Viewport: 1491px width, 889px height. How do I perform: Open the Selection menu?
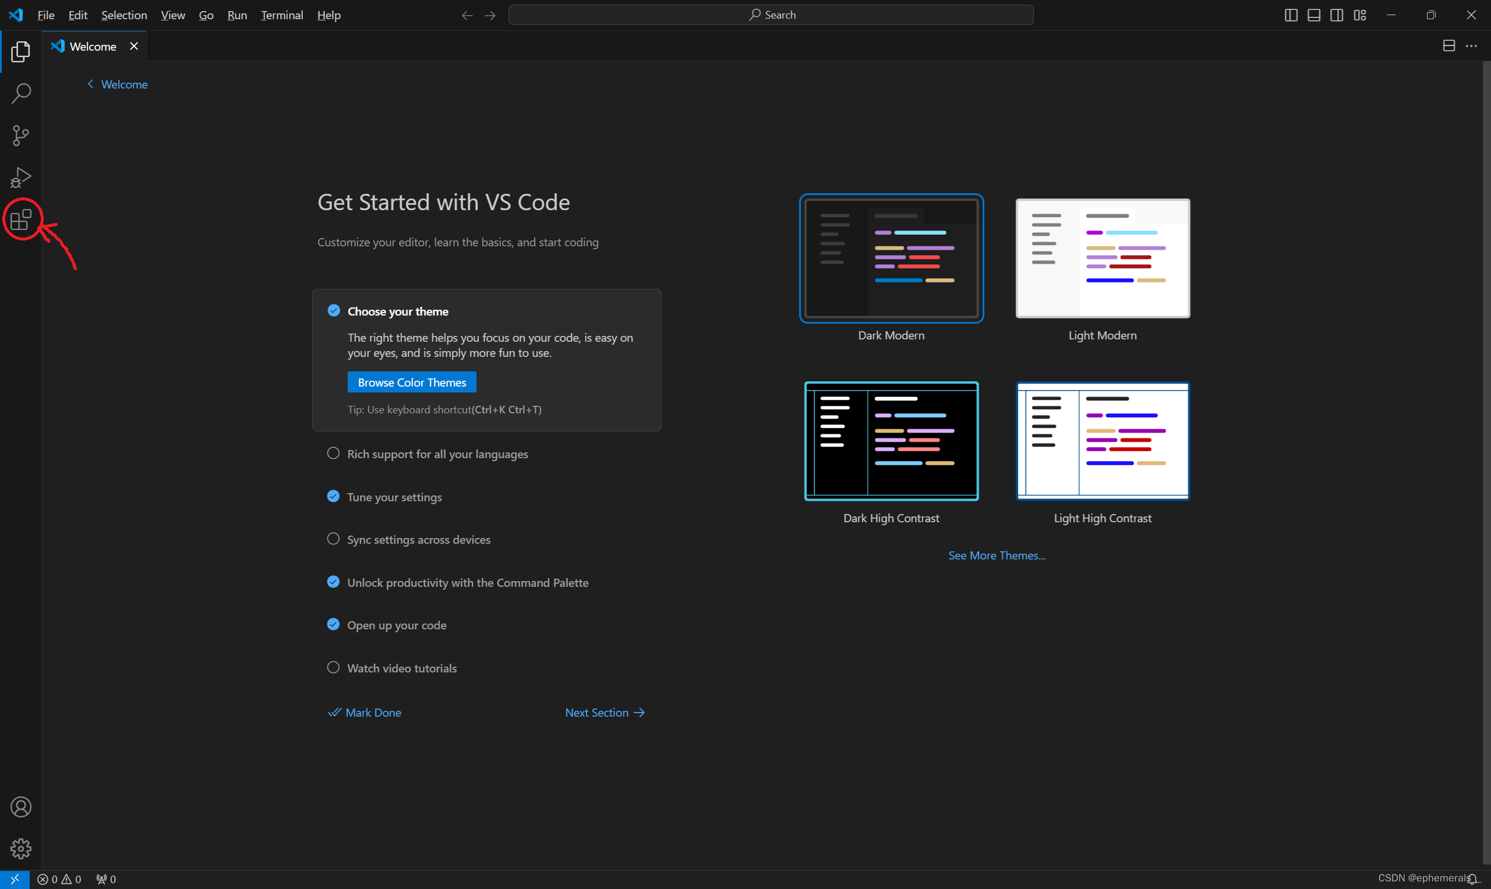[x=123, y=15]
